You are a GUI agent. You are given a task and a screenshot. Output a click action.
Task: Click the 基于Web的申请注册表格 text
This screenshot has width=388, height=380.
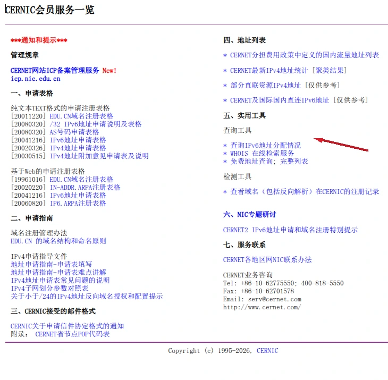point(48,171)
